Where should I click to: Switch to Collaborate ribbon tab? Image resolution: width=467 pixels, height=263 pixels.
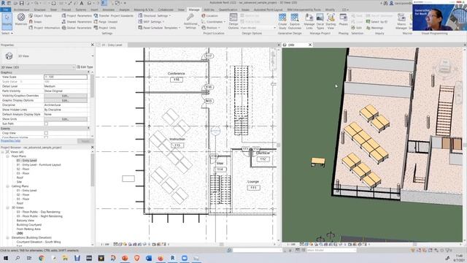click(x=166, y=9)
